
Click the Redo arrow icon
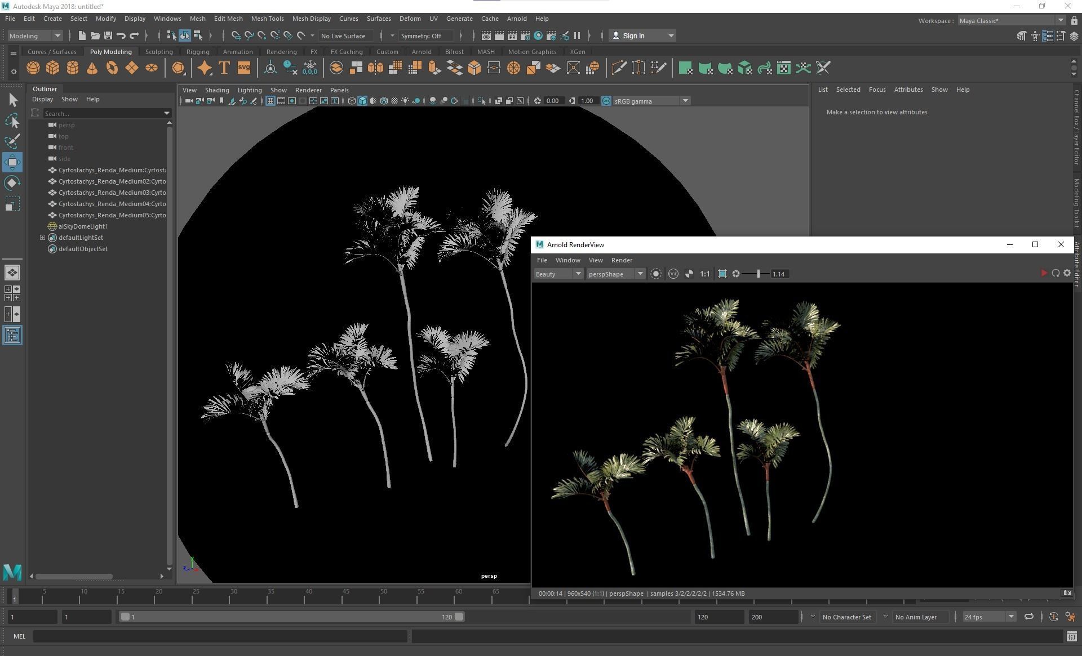point(134,35)
